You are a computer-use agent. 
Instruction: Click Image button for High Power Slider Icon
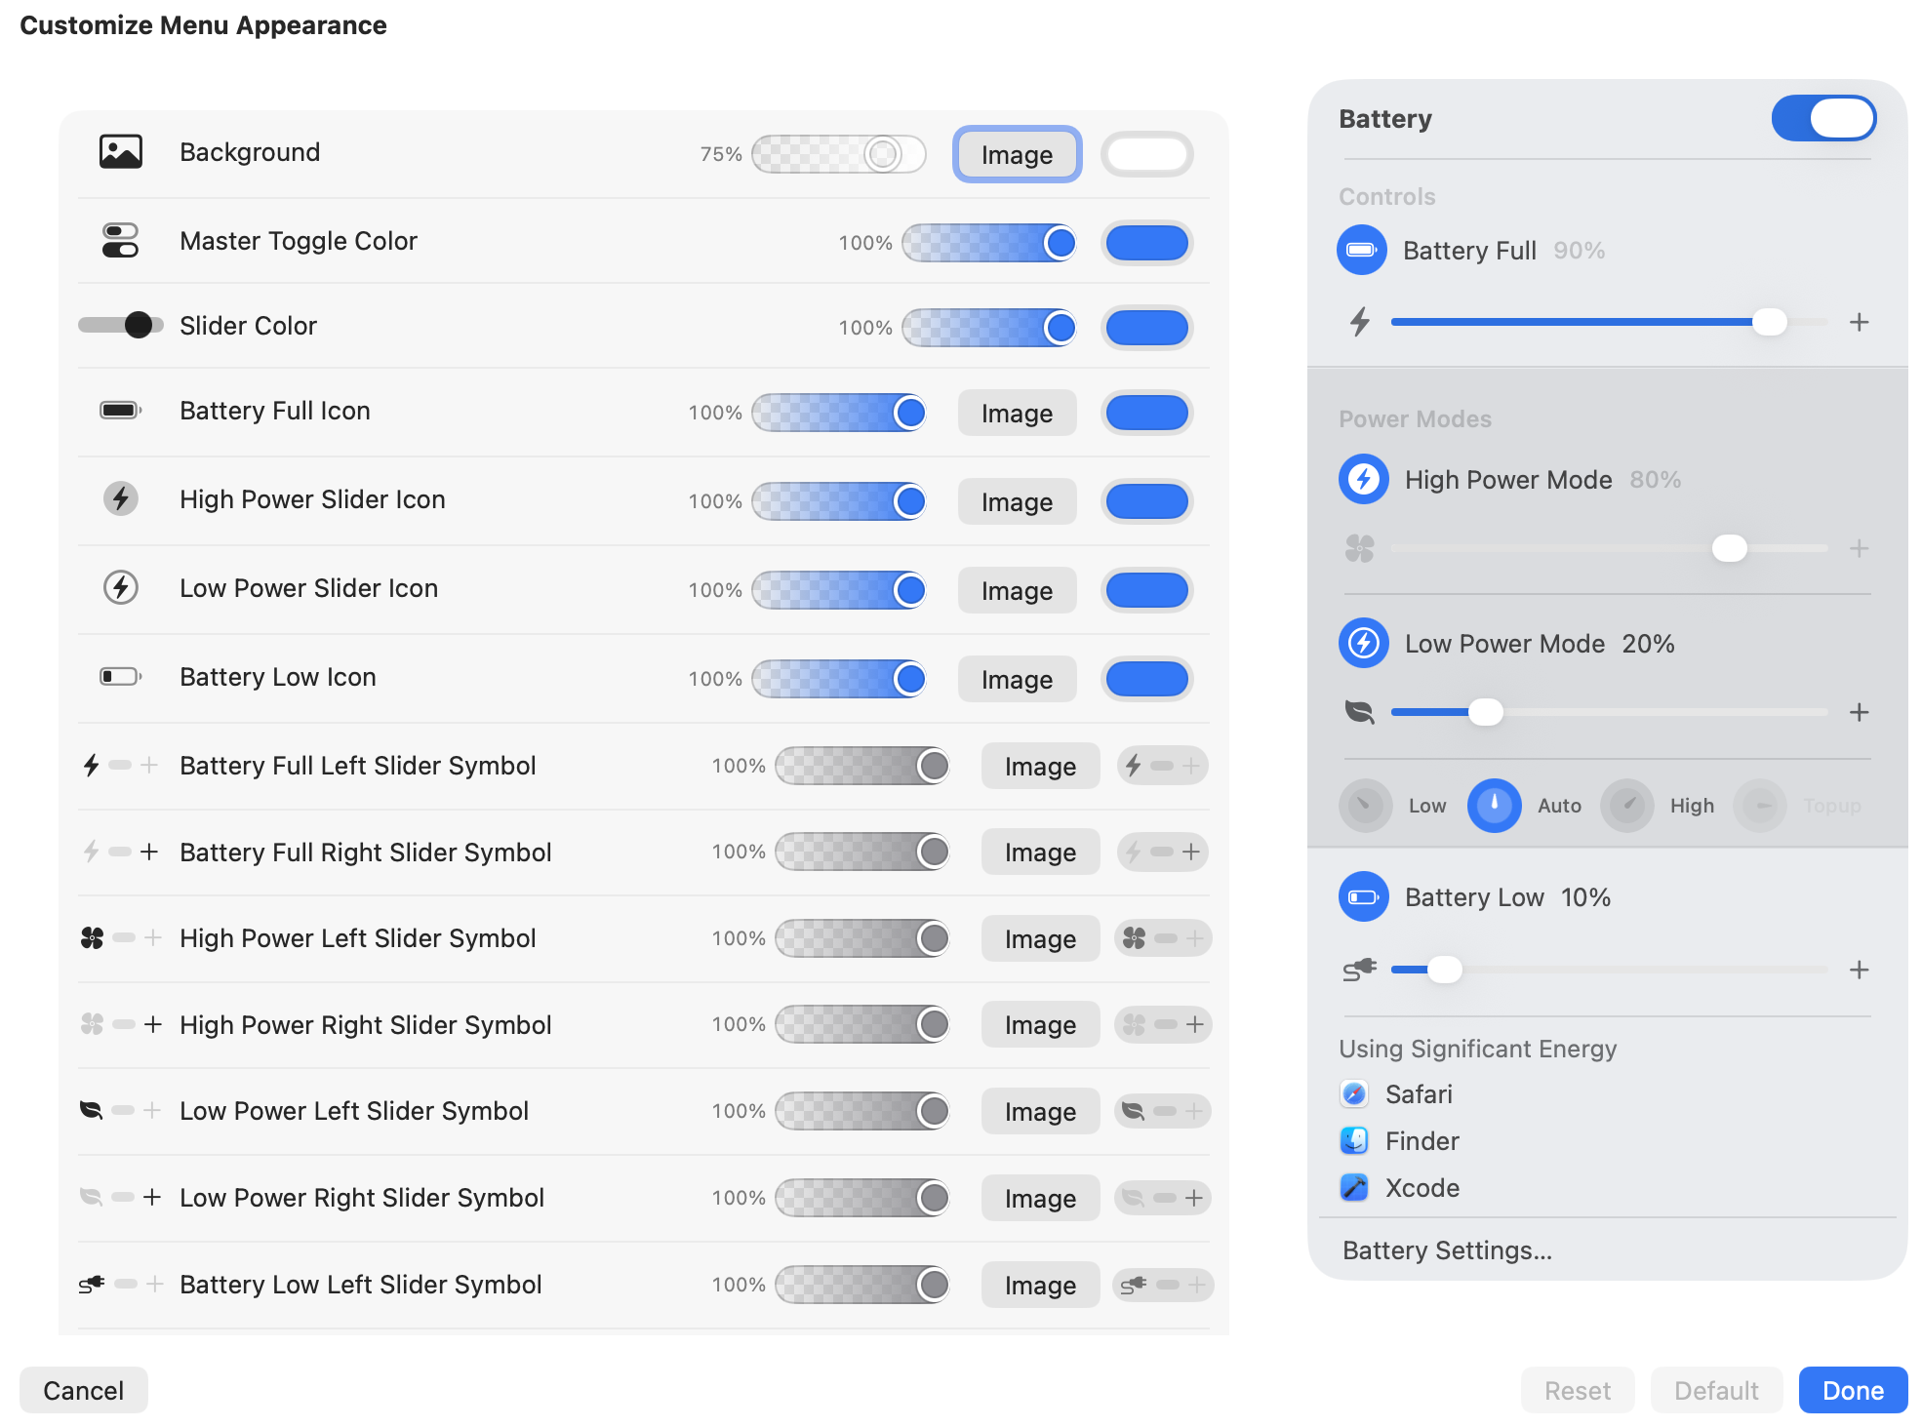tap(1017, 501)
